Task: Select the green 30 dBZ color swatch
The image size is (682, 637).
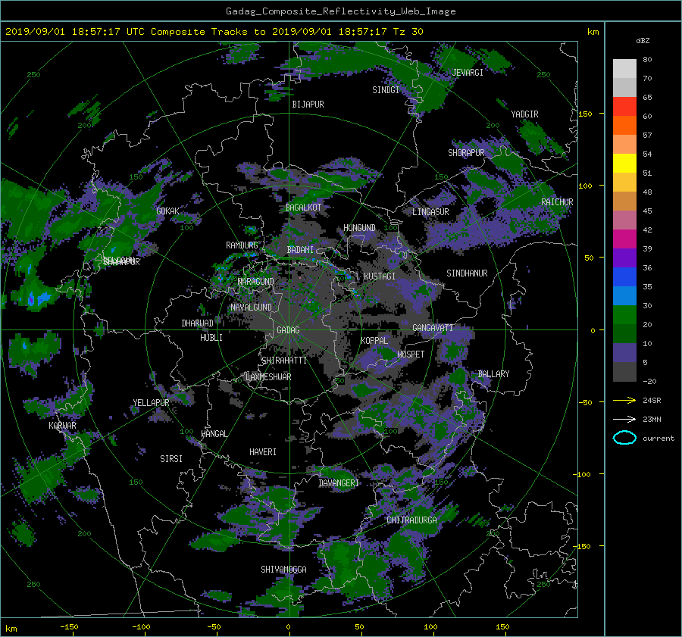Action: [x=624, y=314]
